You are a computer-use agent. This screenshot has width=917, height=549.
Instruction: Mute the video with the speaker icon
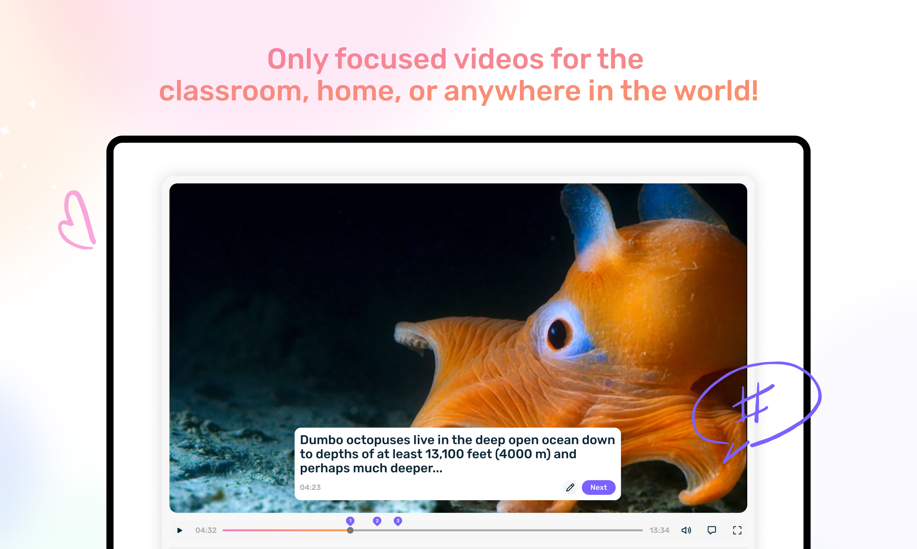click(686, 530)
